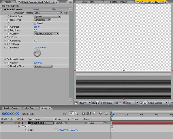Image resolution: width=173 pixels, height=139 pixels.
Task: Click the Evolution stopwatch icon
Action: point(8,48)
